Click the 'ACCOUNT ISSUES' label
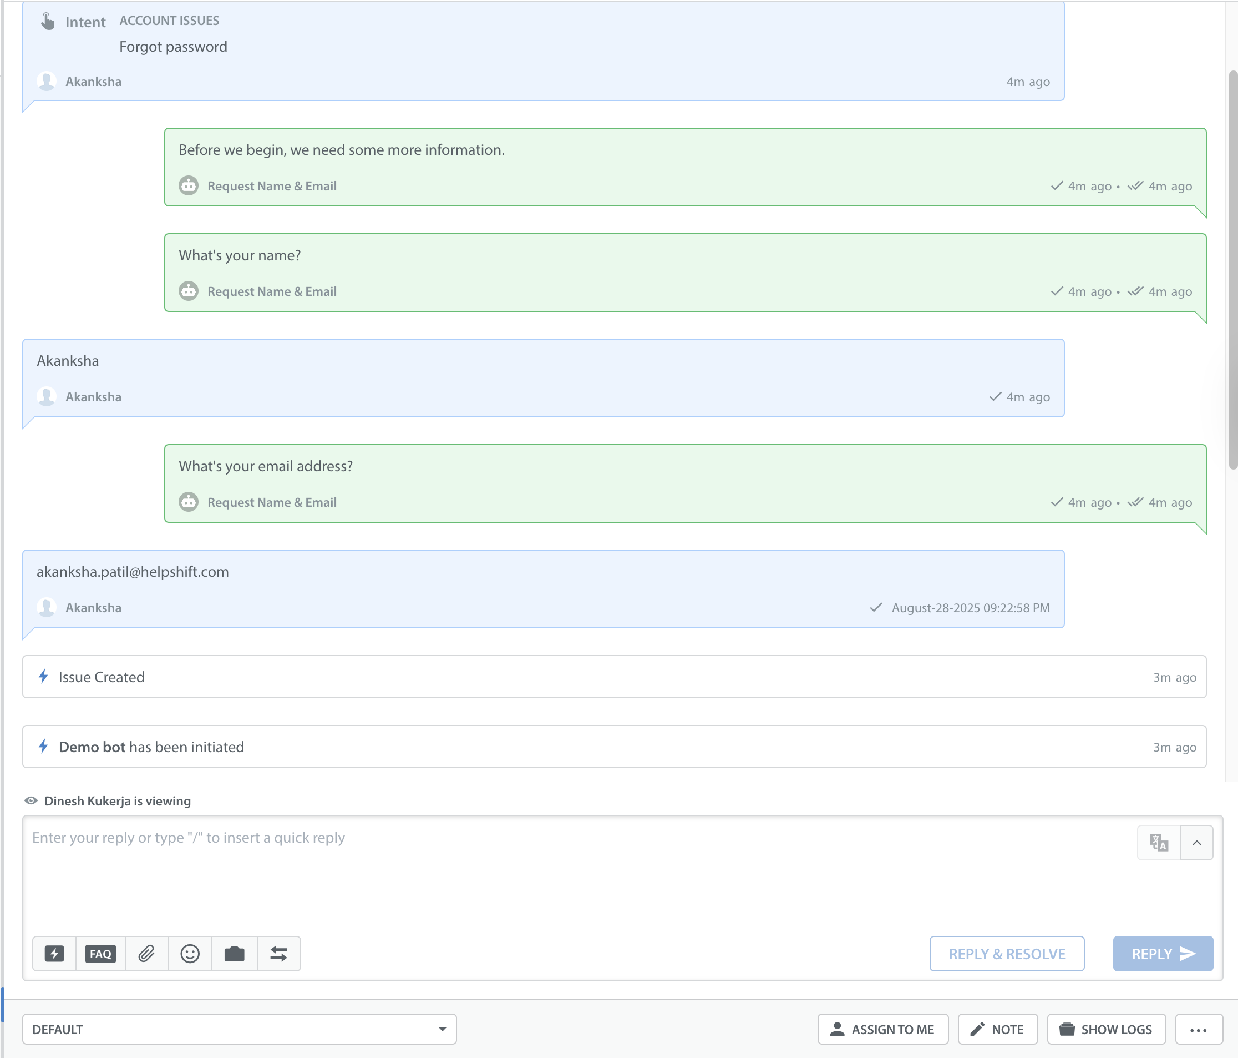The width and height of the screenshot is (1238, 1058). click(x=169, y=21)
